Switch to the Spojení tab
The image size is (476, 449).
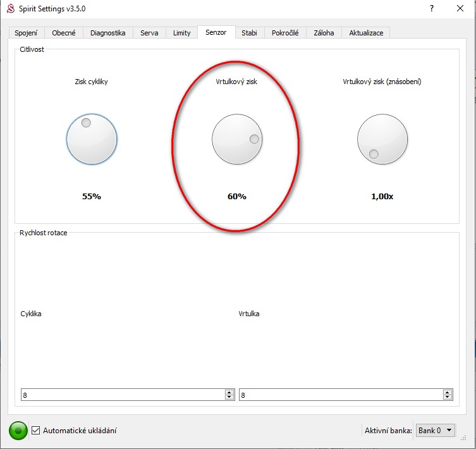point(25,33)
